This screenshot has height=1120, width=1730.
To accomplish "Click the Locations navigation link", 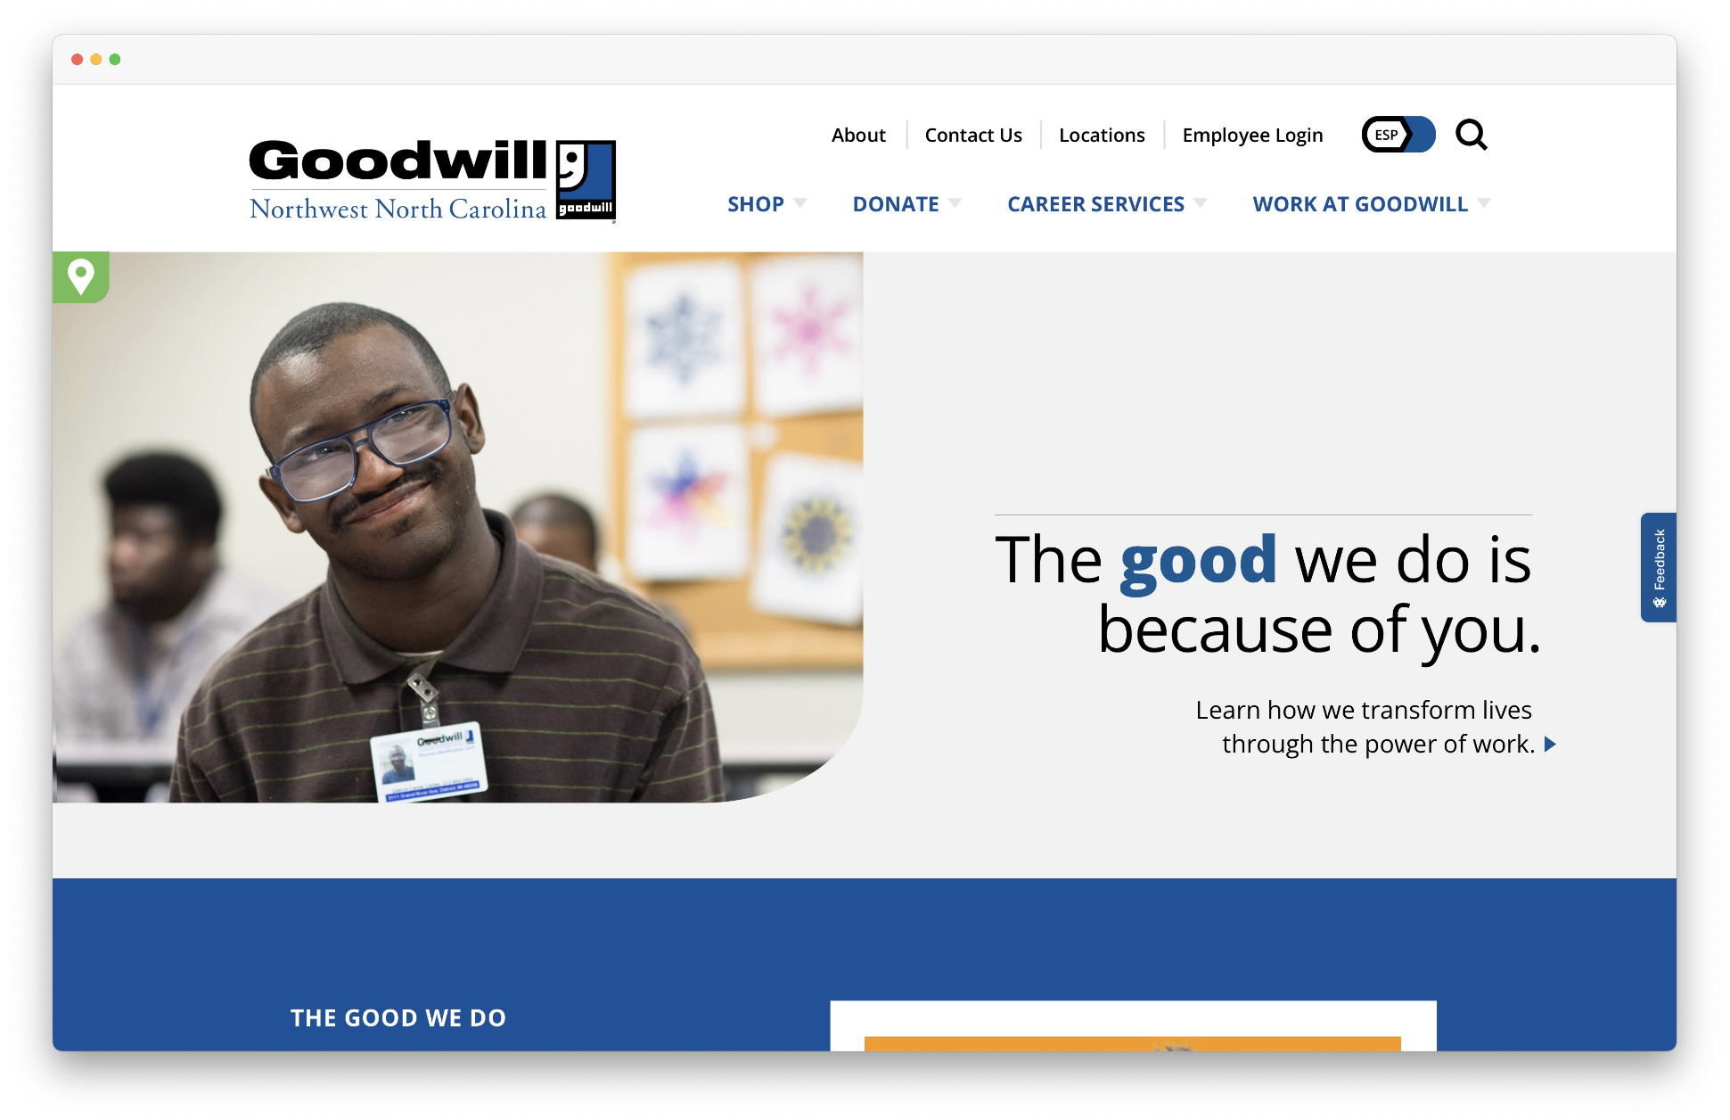I will 1102,134.
